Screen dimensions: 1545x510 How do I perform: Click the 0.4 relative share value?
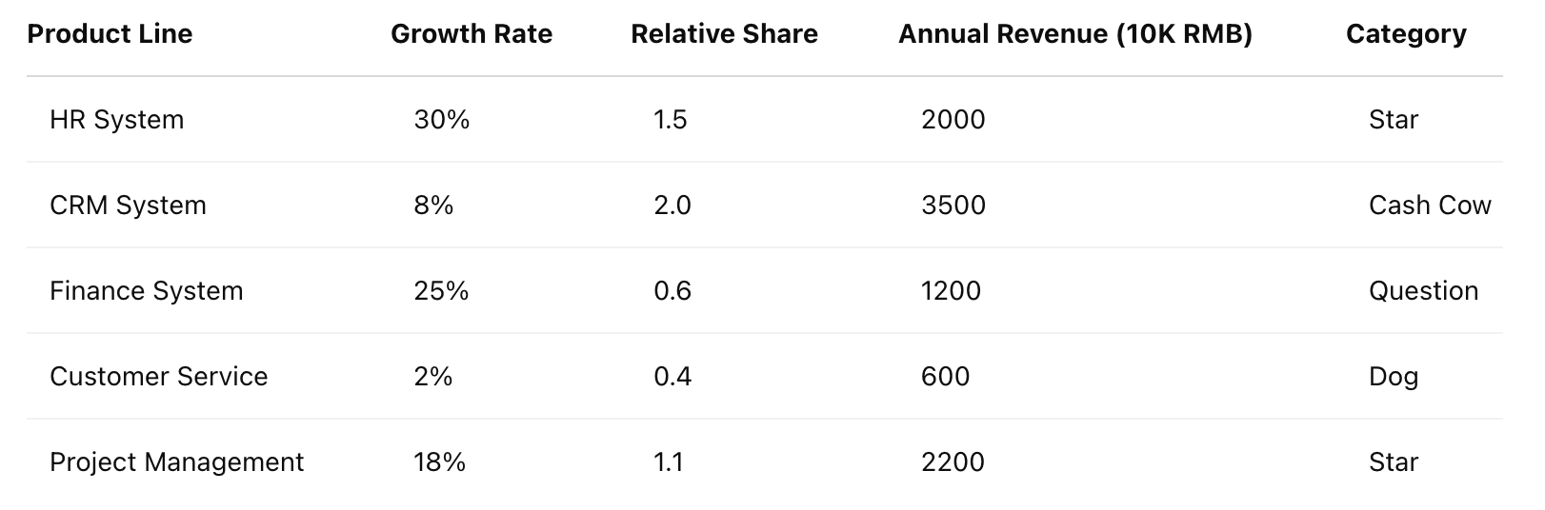672,377
